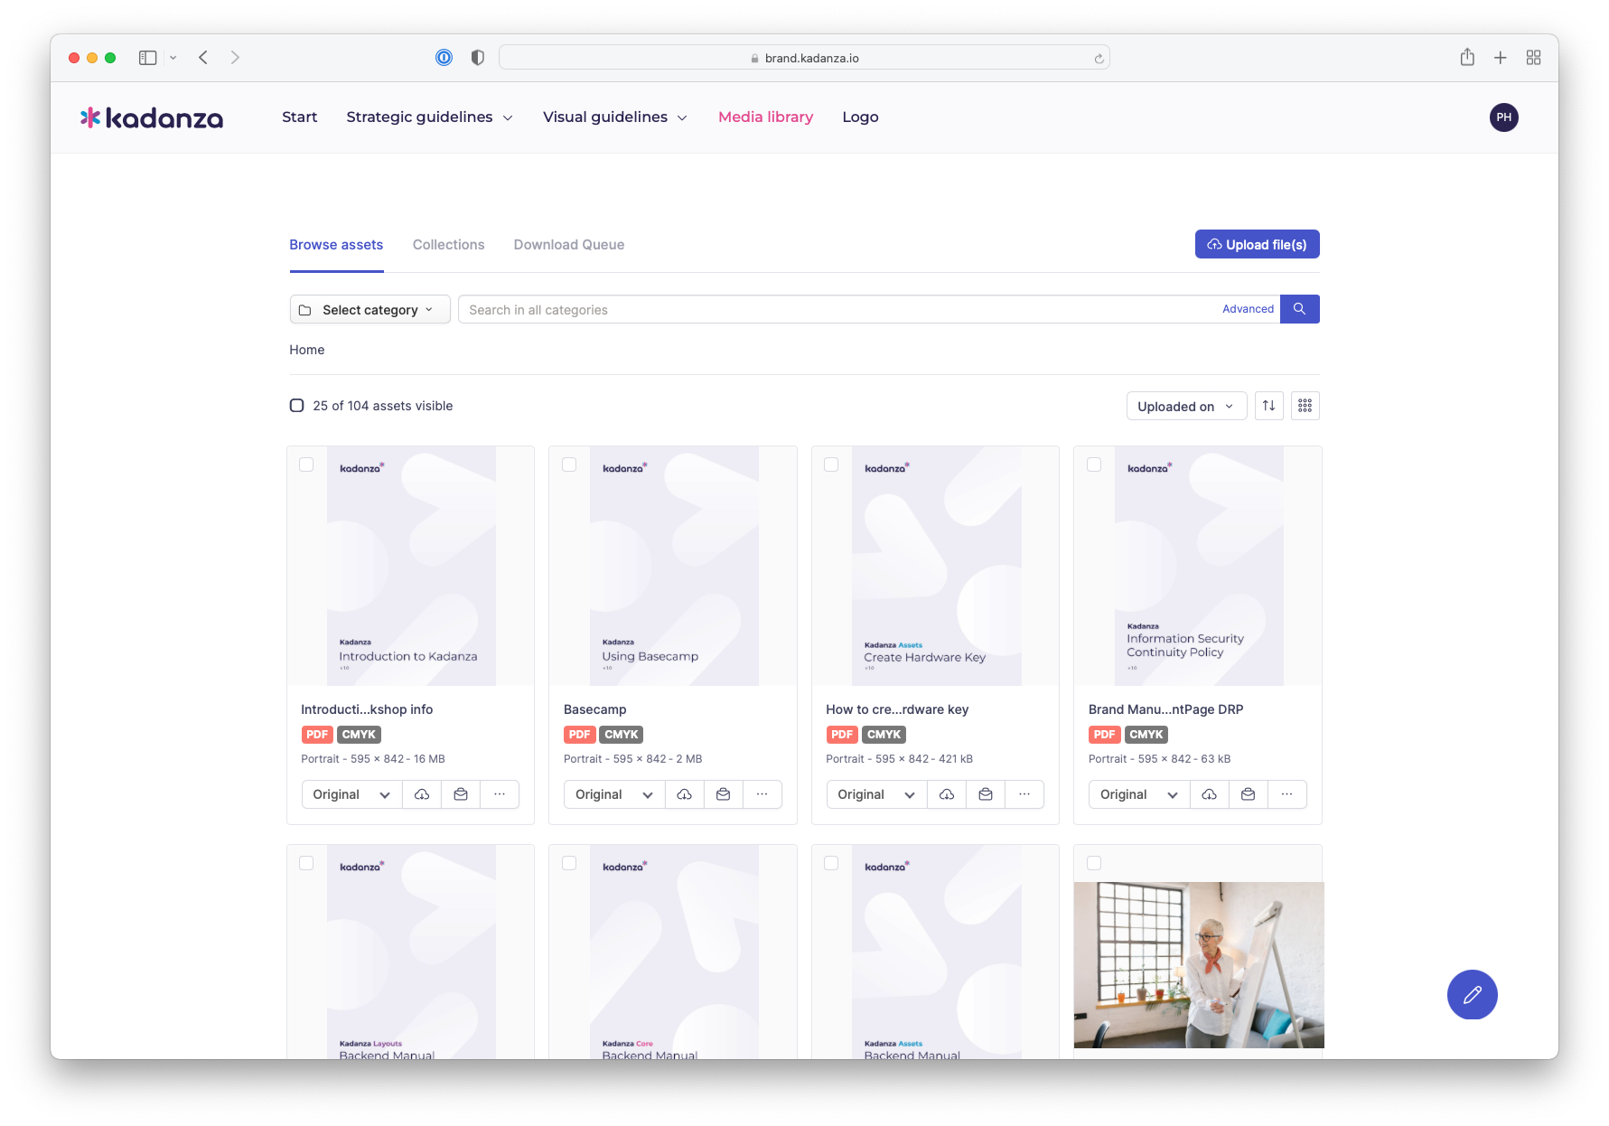
Task: Open the Uploaded on sort dropdown
Action: pyautogui.click(x=1186, y=406)
